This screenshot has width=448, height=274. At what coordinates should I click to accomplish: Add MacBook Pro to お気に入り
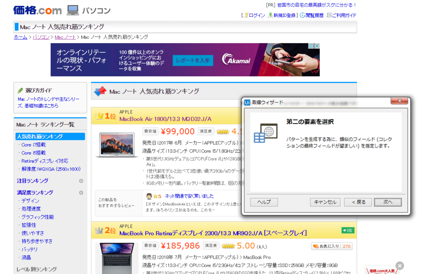click(332, 247)
